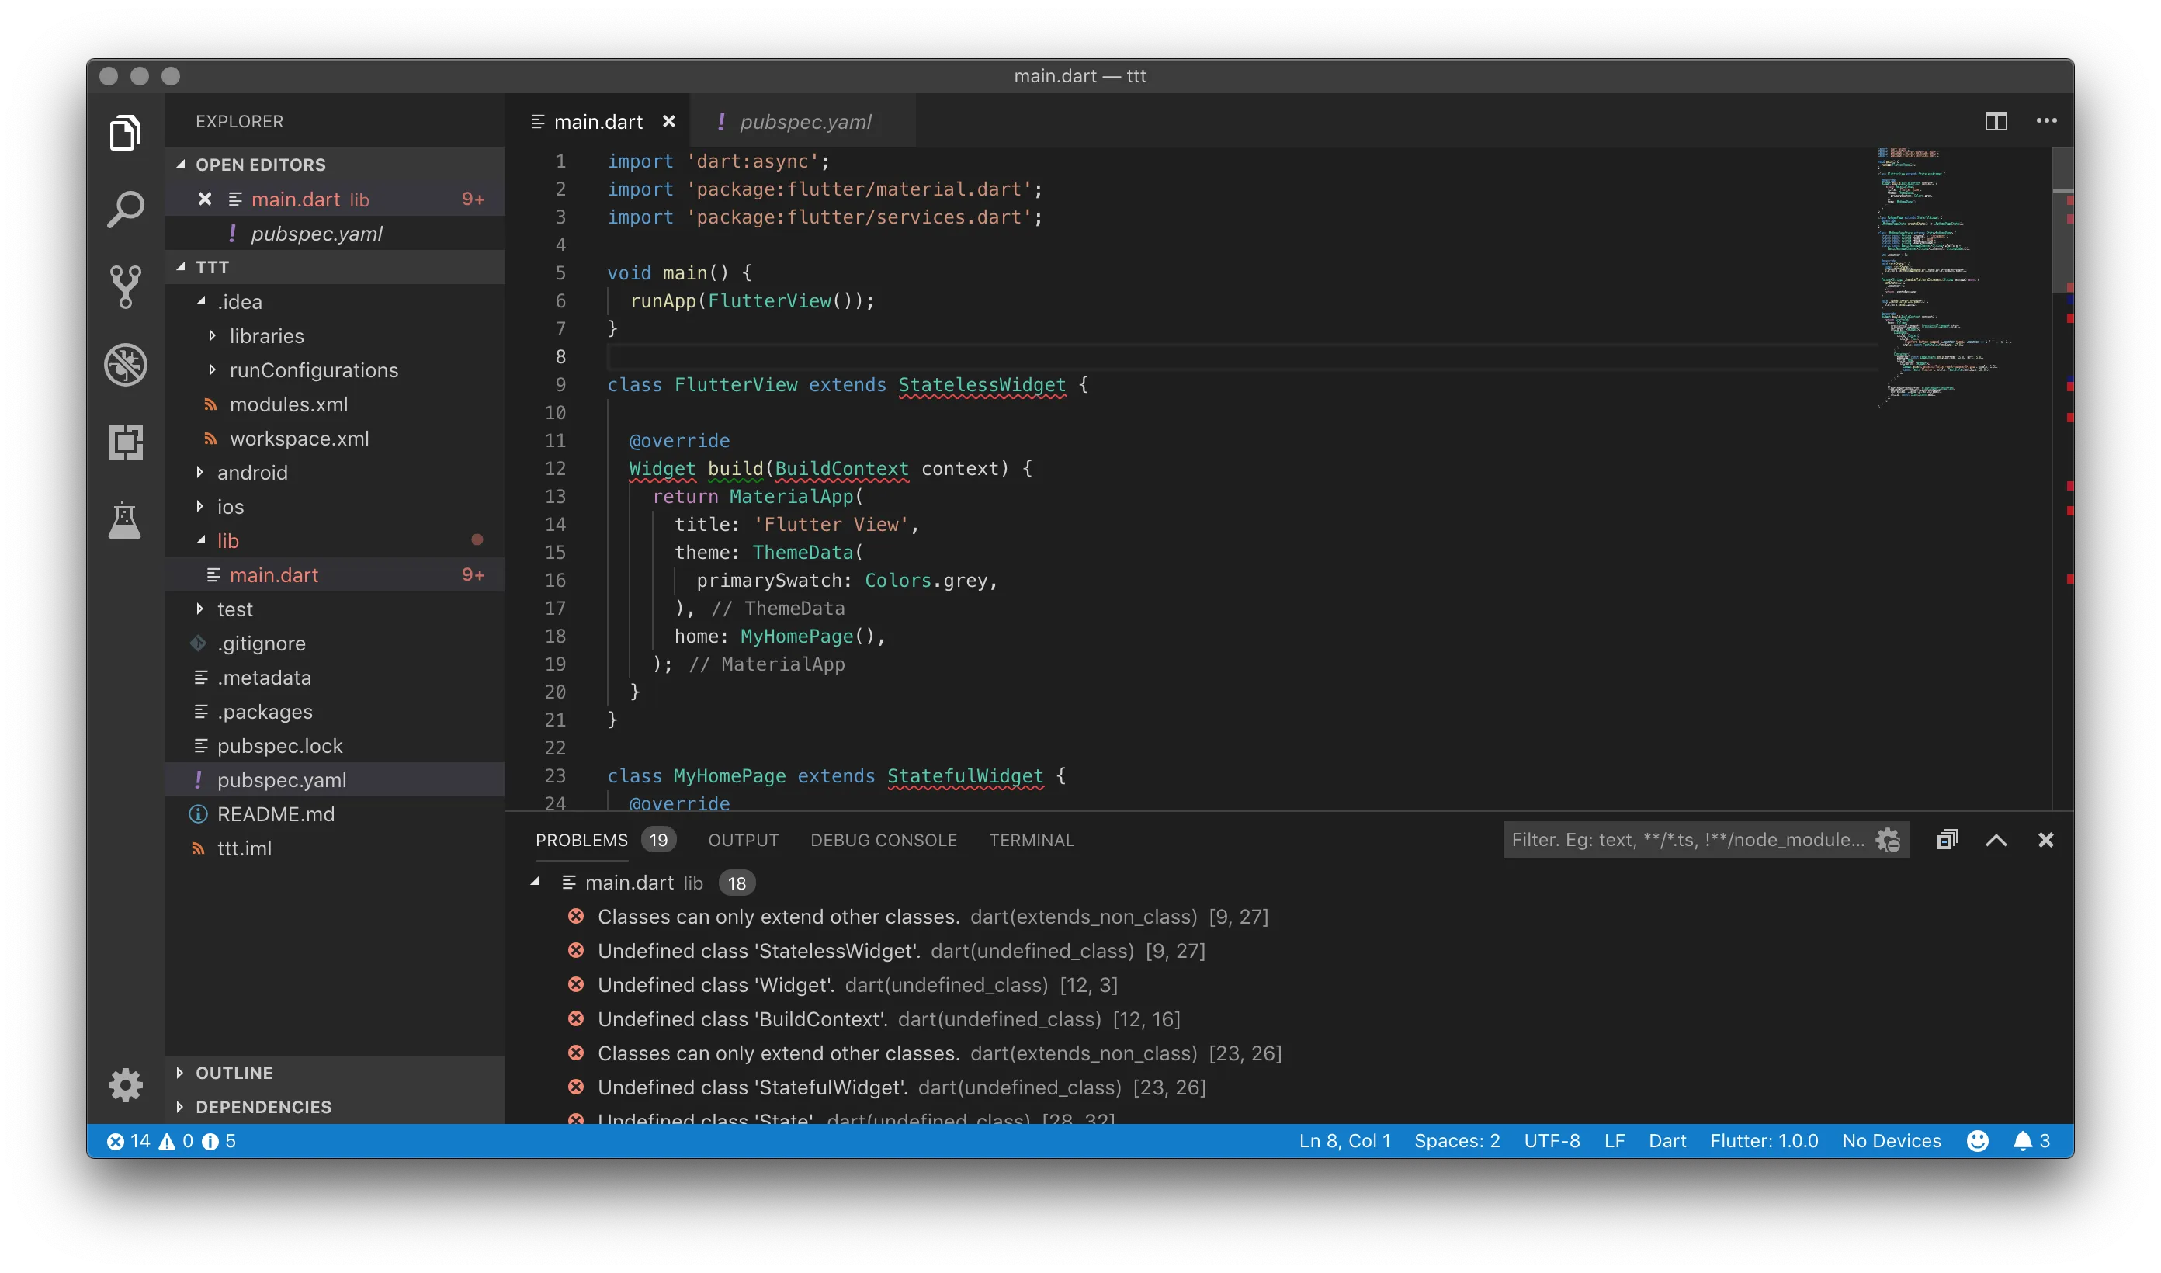Viewport: 2161px width, 1273px height.
Task: Open the Test flask icon view
Action: (x=125, y=520)
